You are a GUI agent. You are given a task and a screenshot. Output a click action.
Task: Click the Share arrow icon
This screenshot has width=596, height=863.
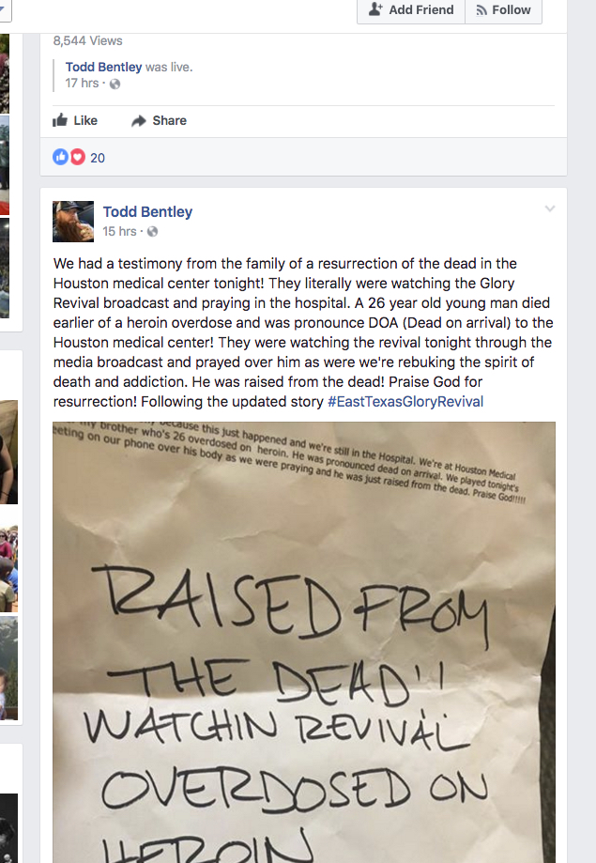(x=139, y=120)
